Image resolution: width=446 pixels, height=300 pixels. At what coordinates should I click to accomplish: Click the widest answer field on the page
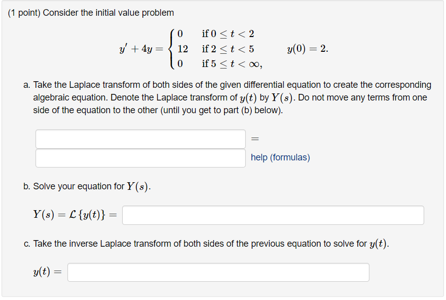point(274,215)
